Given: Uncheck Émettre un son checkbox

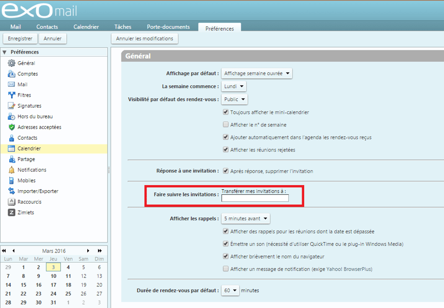Looking at the screenshot, I should point(226,244).
